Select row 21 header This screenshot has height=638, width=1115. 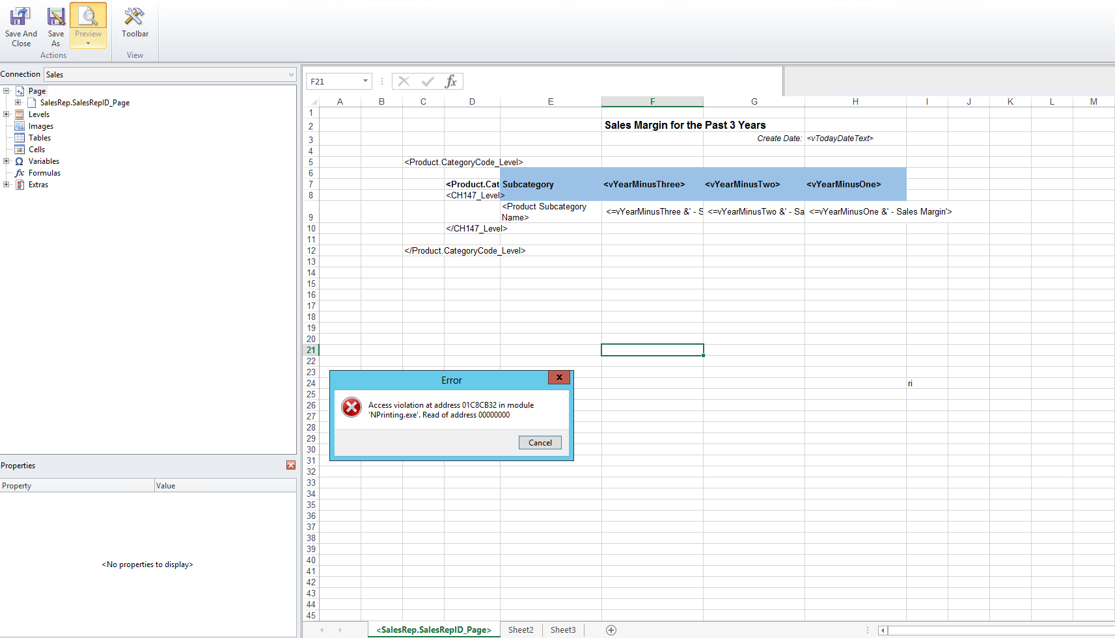(x=311, y=350)
